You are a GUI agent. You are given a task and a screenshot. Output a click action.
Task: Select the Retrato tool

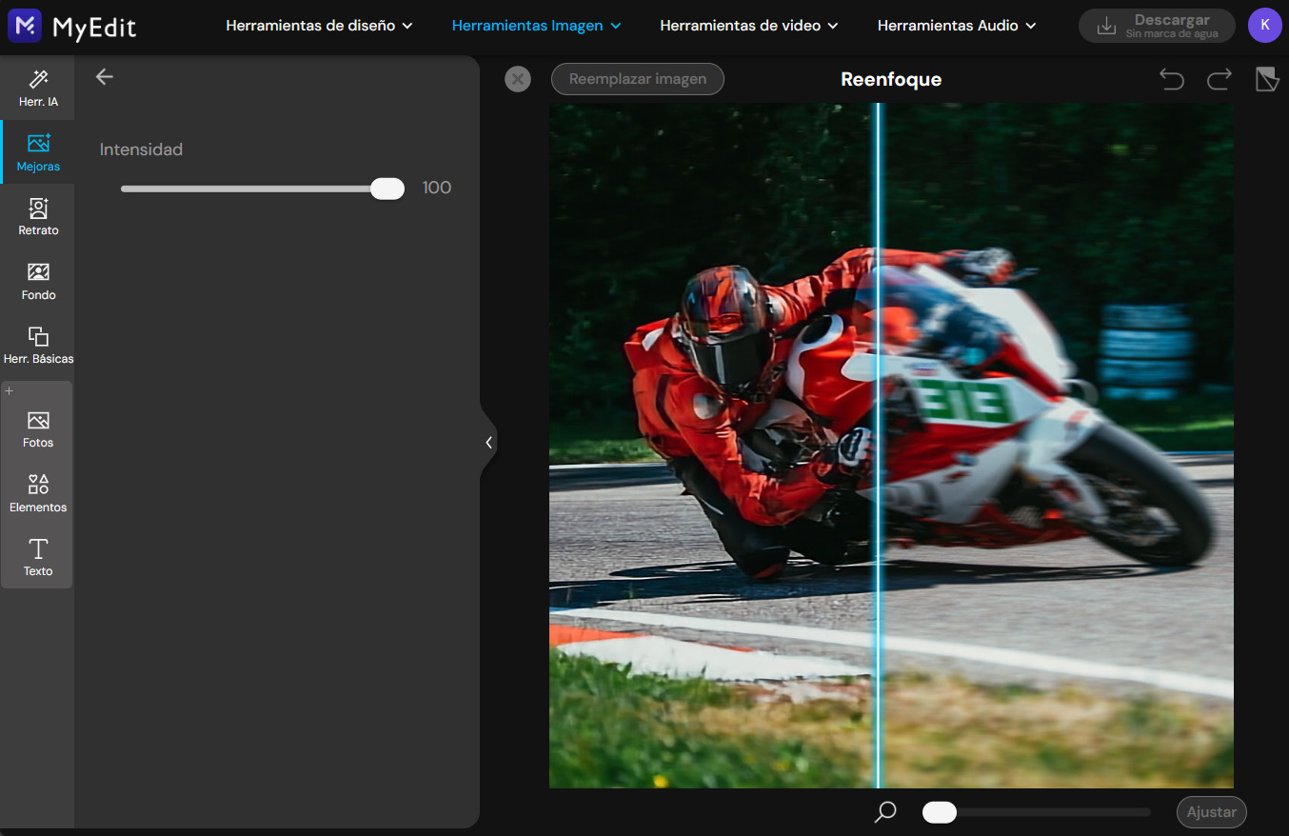pyautogui.click(x=38, y=216)
